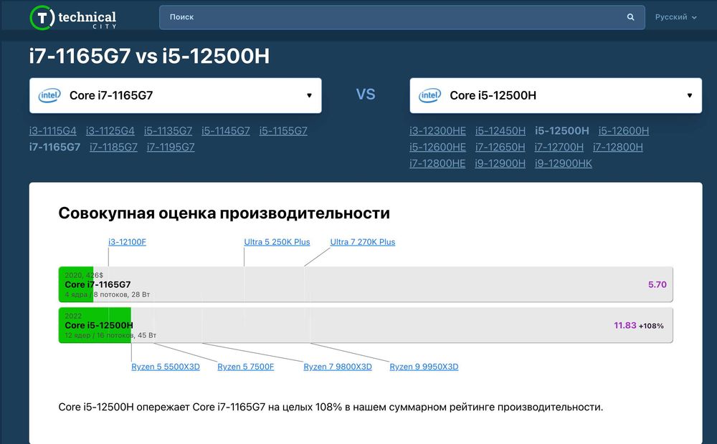The height and width of the screenshot is (444, 717).
Task: Open the Core i5-12500H processor selector
Action: pyautogui.click(x=556, y=95)
